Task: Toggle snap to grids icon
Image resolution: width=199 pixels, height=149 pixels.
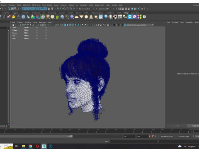Action: tap(58, 9)
